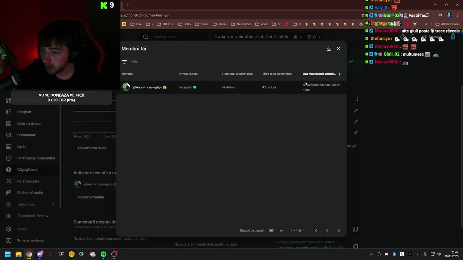Open the adad bookmarks folder
Image resolution: width=463 pixels, height=260 pixels.
point(261,24)
